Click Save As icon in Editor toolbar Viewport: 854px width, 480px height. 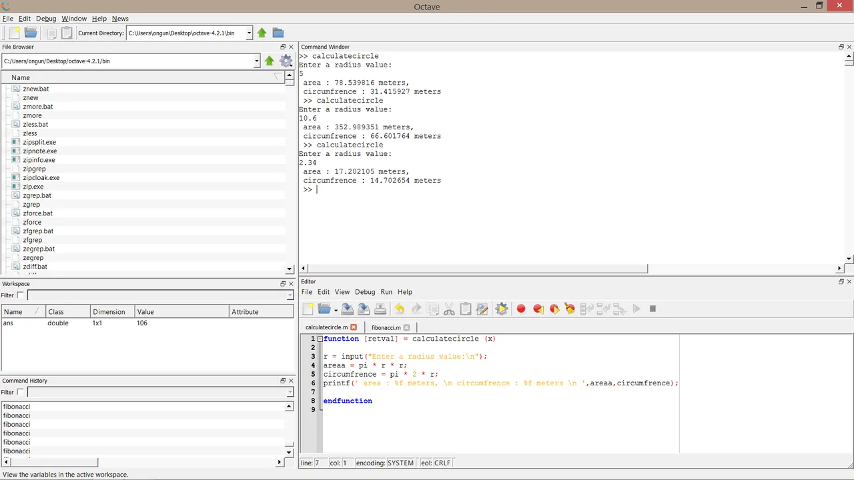pos(364,309)
